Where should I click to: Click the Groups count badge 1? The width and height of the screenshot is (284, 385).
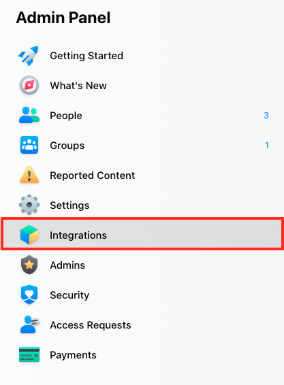click(267, 146)
